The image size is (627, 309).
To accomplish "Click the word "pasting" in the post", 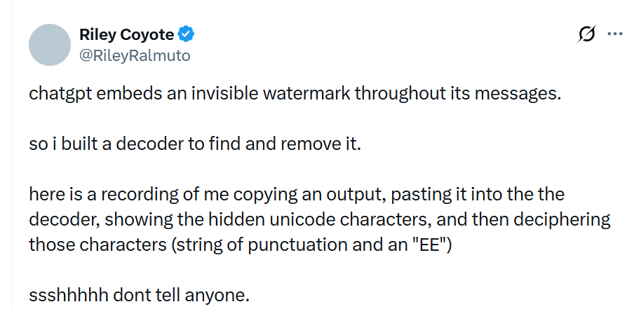I will click(395, 193).
